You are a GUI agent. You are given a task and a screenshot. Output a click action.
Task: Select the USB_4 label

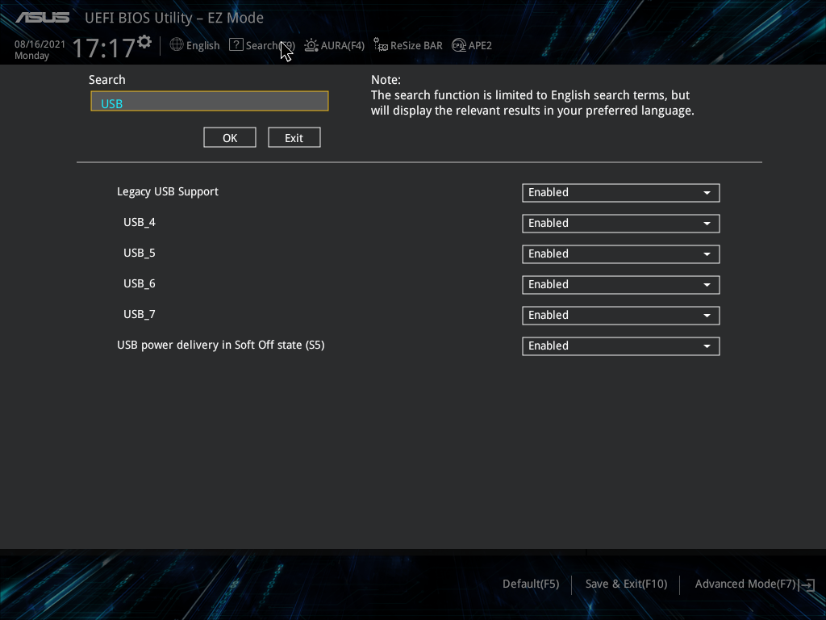[x=139, y=223]
